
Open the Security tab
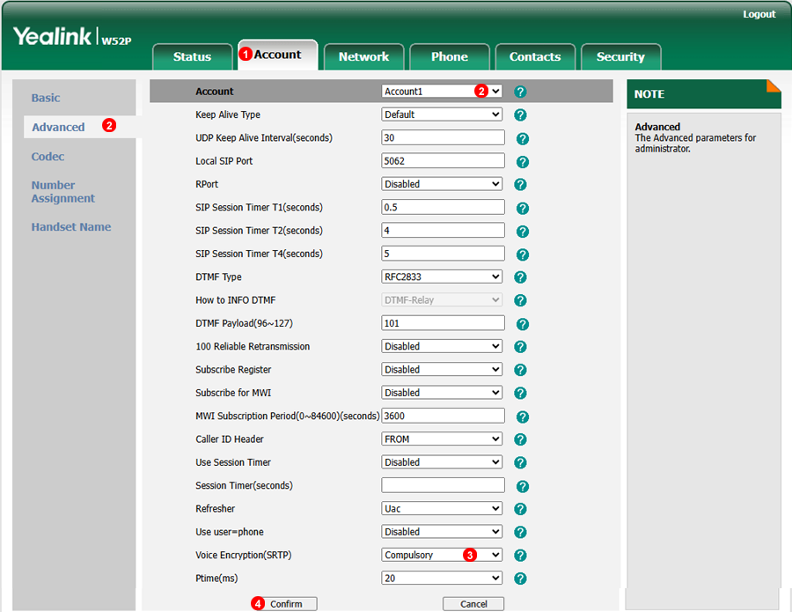click(x=620, y=56)
